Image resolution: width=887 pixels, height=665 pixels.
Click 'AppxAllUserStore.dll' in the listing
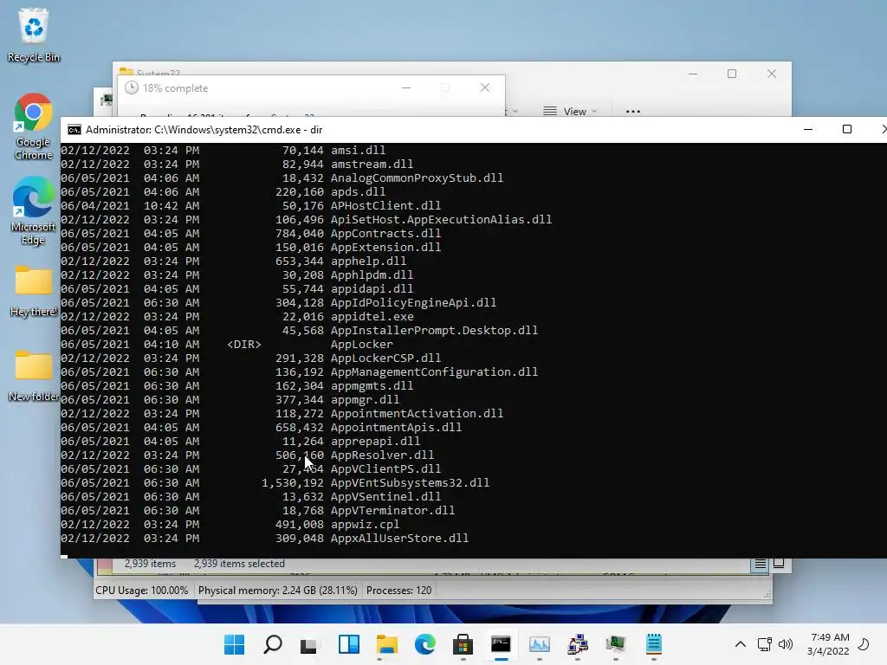(x=400, y=539)
